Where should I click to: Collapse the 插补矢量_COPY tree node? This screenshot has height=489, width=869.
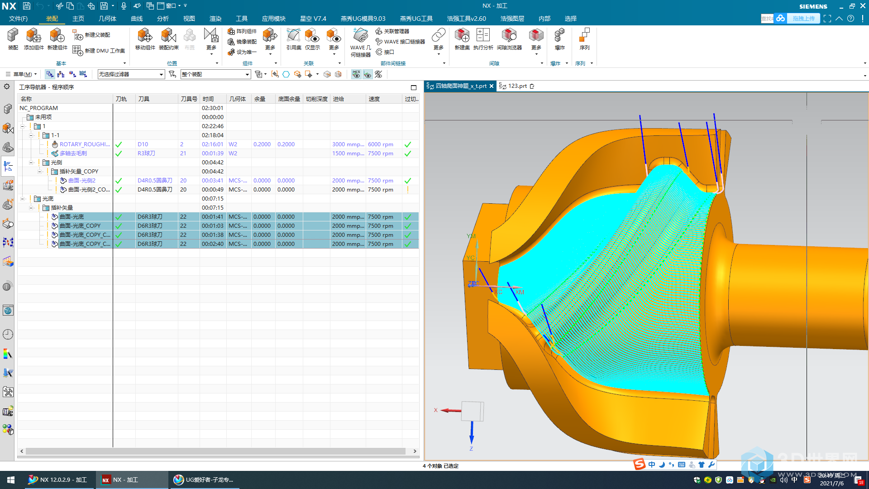pos(40,172)
